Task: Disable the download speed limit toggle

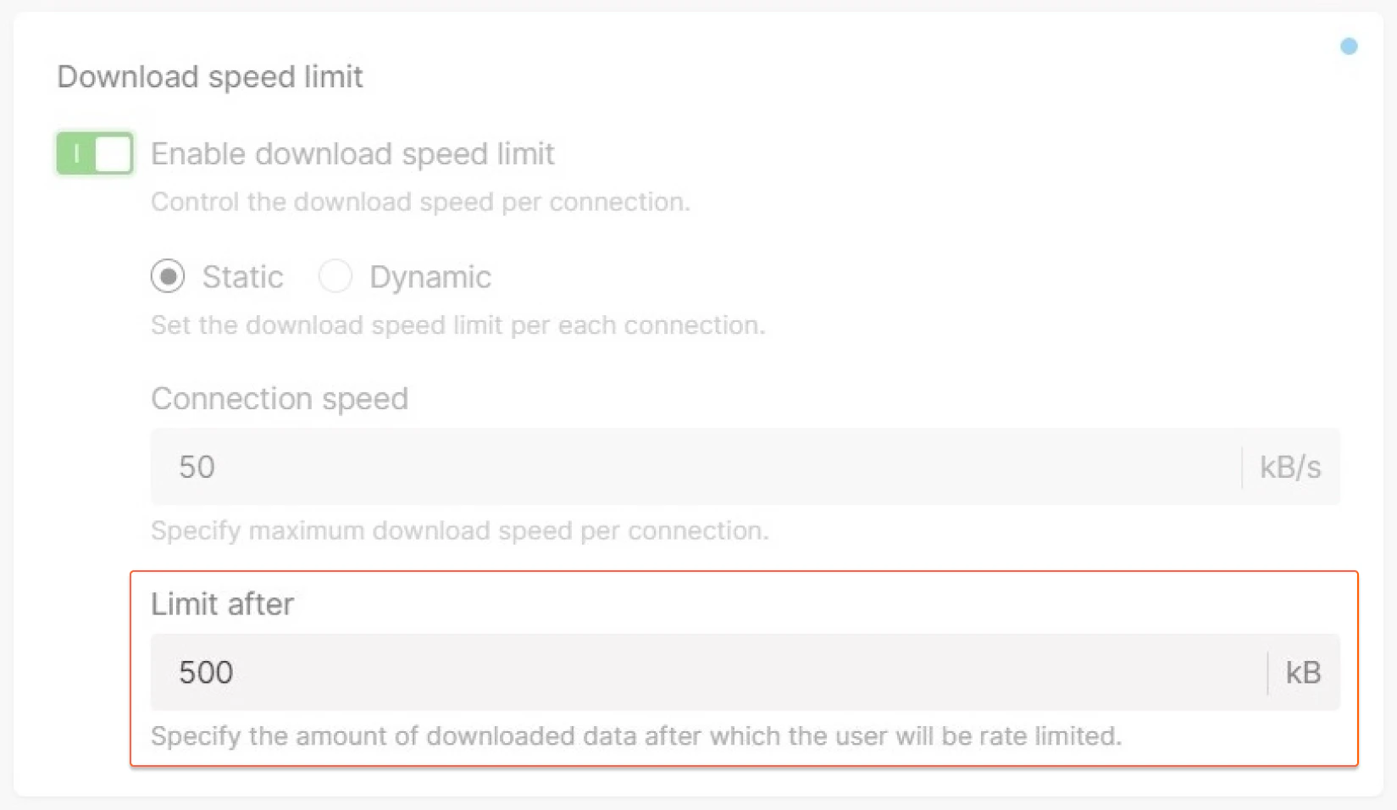Action: pos(94,153)
